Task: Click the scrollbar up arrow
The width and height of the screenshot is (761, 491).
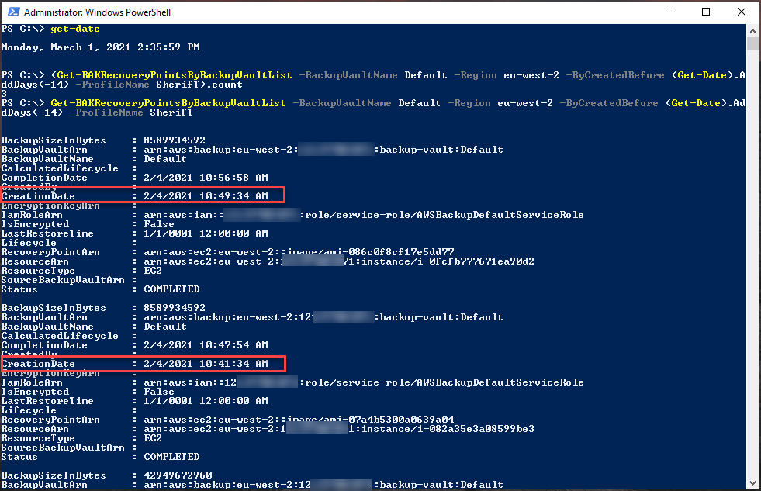Action: coord(752,30)
